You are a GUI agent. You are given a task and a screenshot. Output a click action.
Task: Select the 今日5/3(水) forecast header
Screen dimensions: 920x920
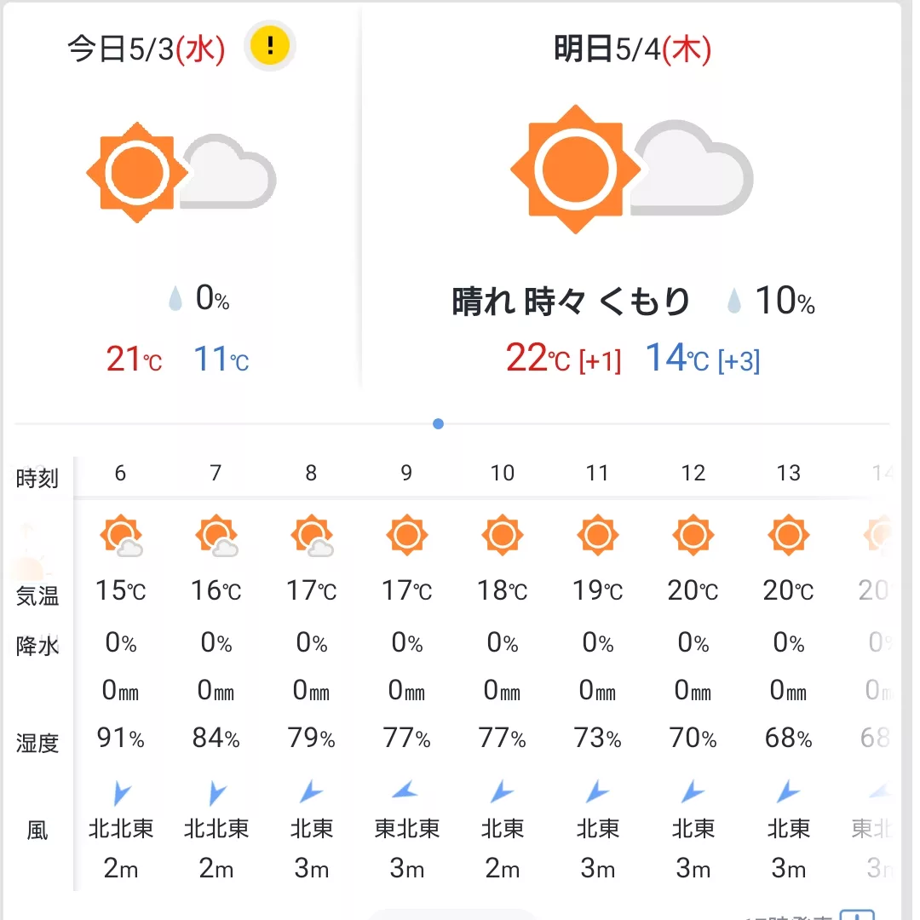(147, 50)
